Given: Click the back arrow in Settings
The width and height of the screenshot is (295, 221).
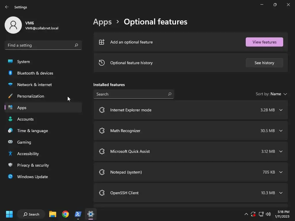Looking at the screenshot, I should 7,7.
